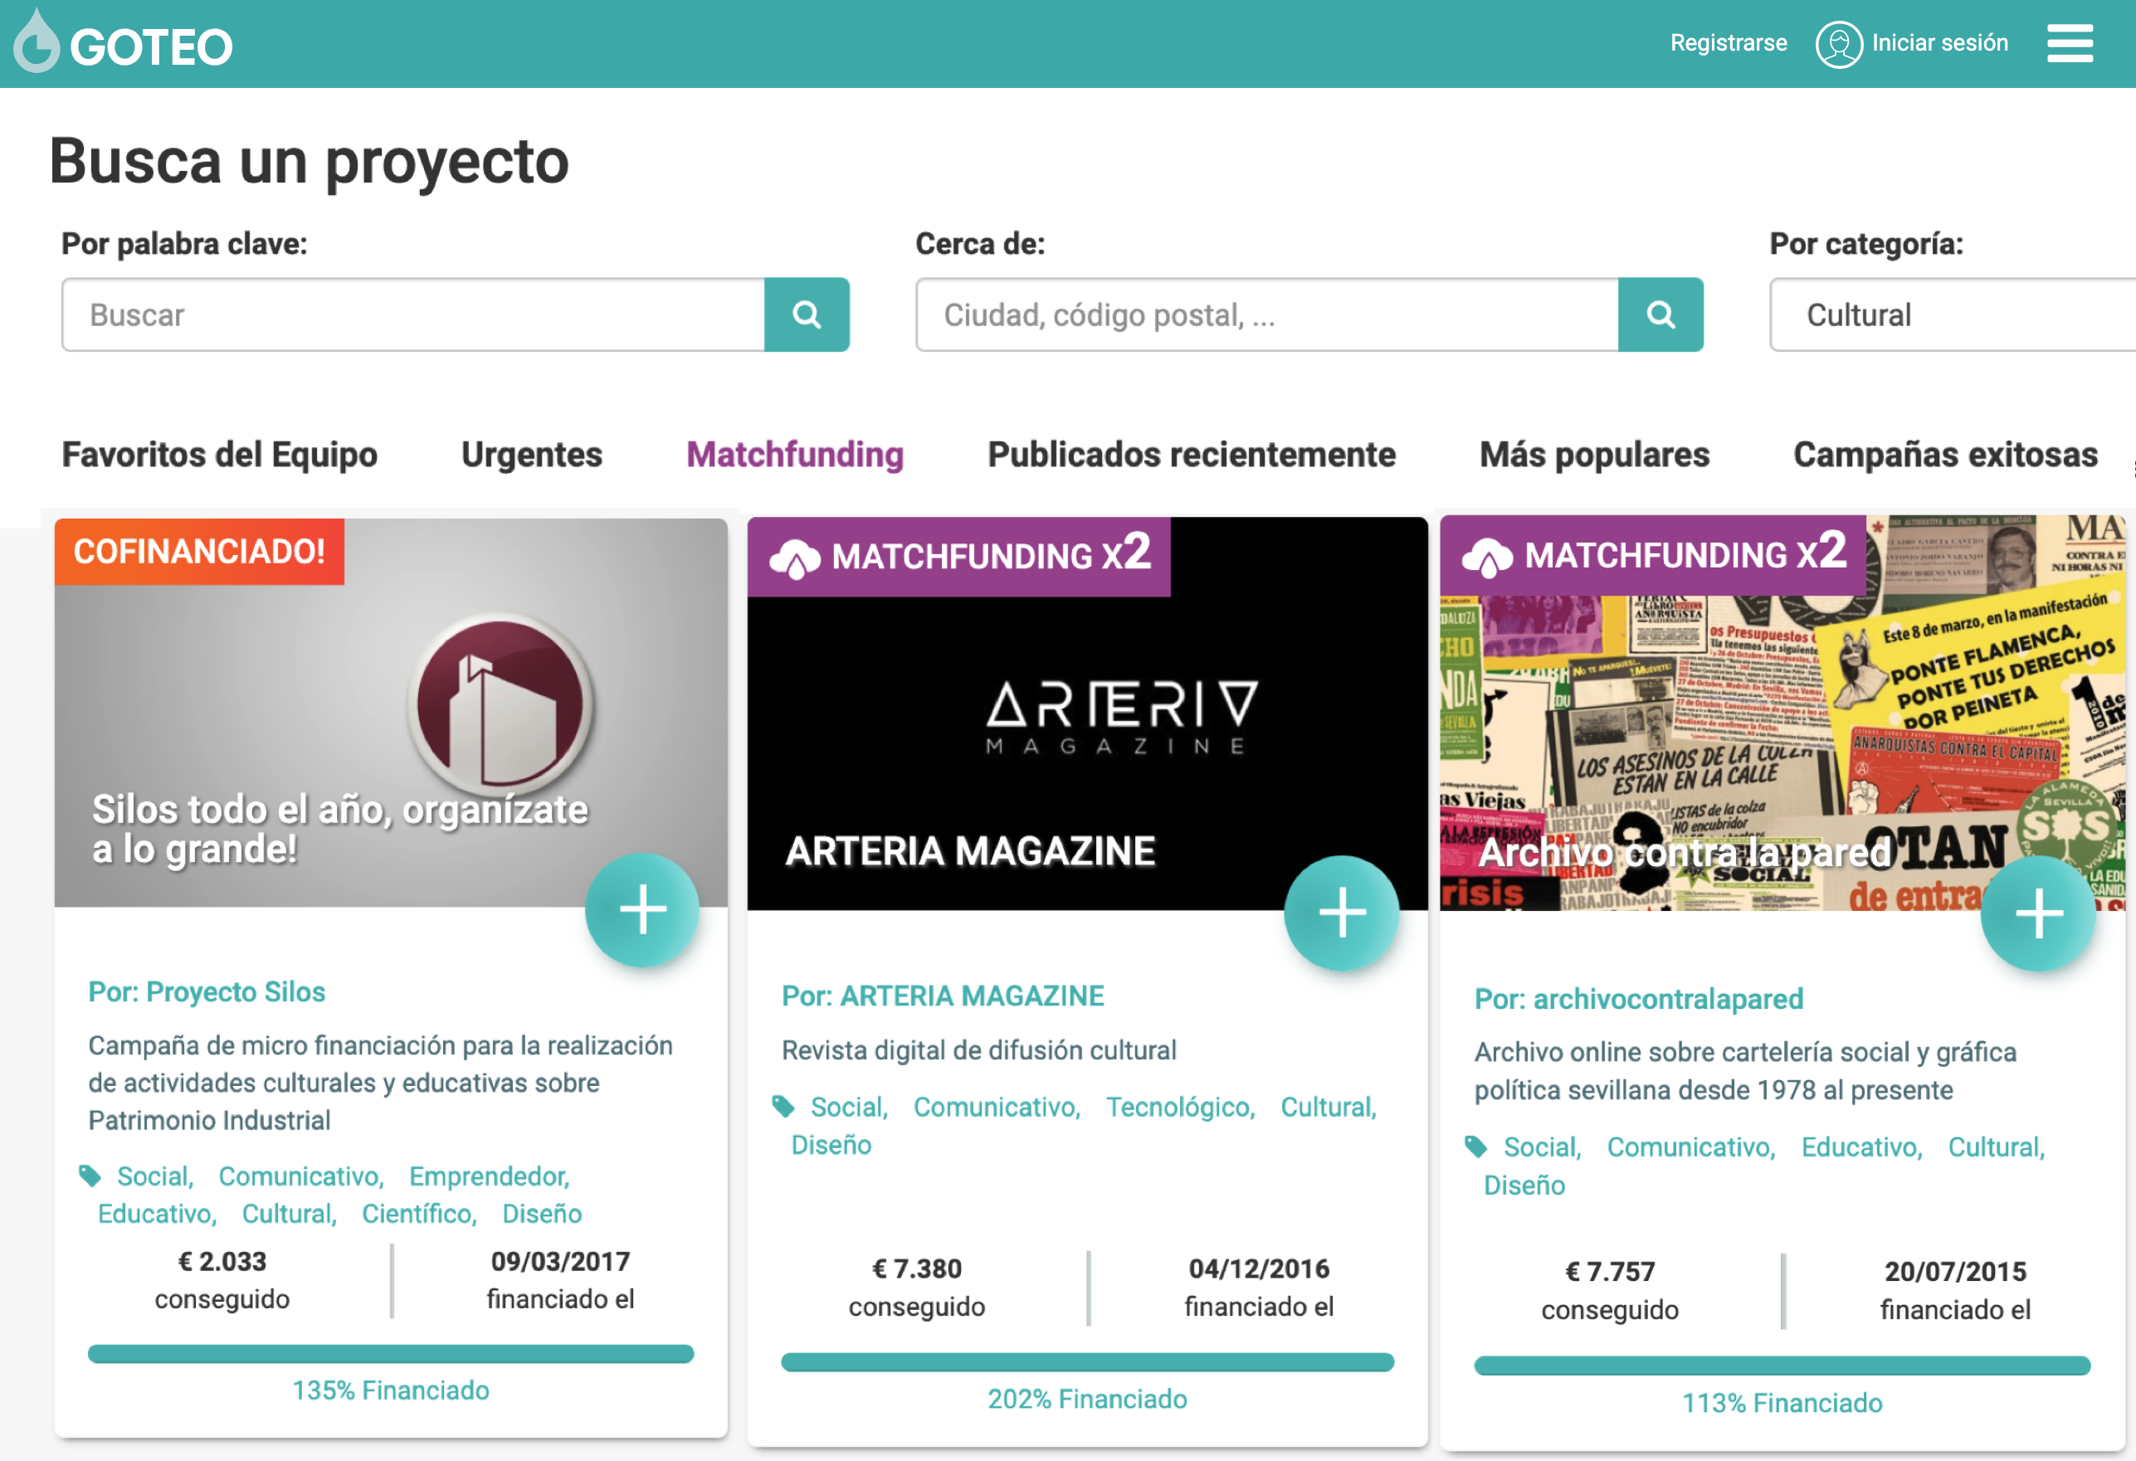Click the Matchfunding x2 badge on Arteria card
This screenshot has height=1461, width=2136.
coord(958,556)
